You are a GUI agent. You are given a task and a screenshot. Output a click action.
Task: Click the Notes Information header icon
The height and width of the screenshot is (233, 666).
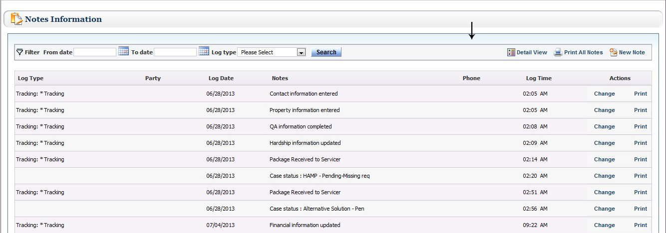[x=16, y=19]
